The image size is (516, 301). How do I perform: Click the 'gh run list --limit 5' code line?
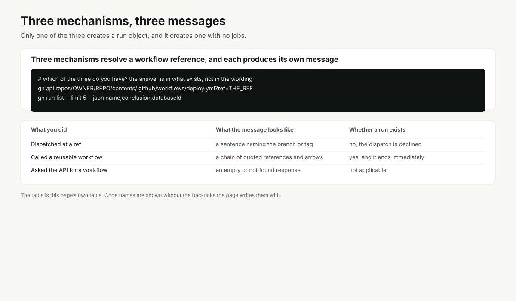pos(110,98)
